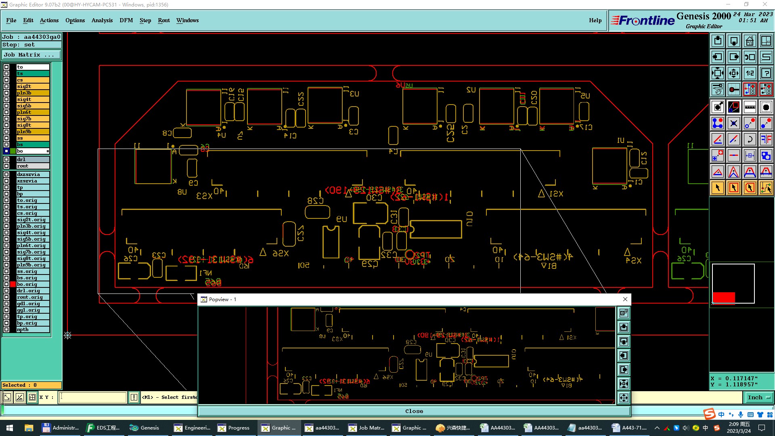Toggle the bo.orig layer checkbox
Image resolution: width=775 pixels, height=436 pixels.
click(6, 284)
